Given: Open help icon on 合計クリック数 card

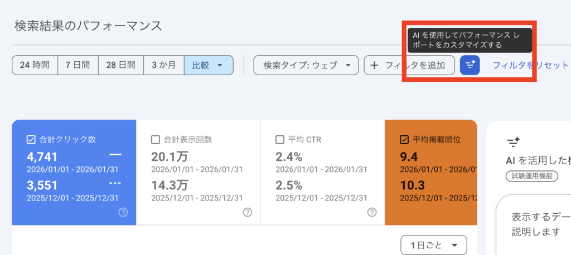Looking at the screenshot, I should (123, 212).
